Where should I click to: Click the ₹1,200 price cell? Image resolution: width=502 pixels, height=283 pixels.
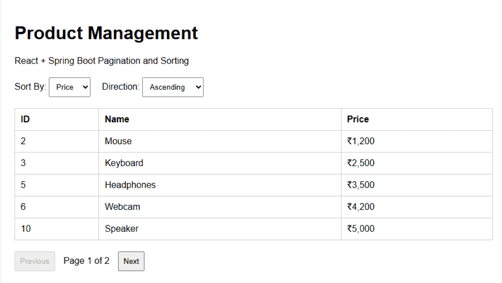tap(417, 141)
